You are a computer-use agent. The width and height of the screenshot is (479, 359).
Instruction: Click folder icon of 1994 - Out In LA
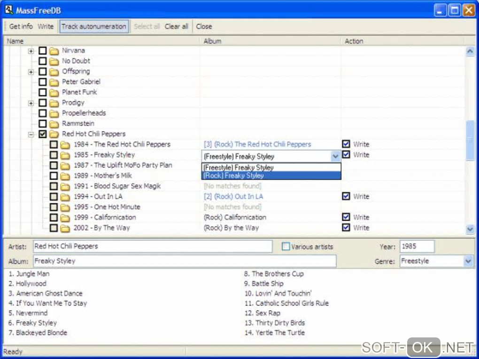[x=65, y=197]
